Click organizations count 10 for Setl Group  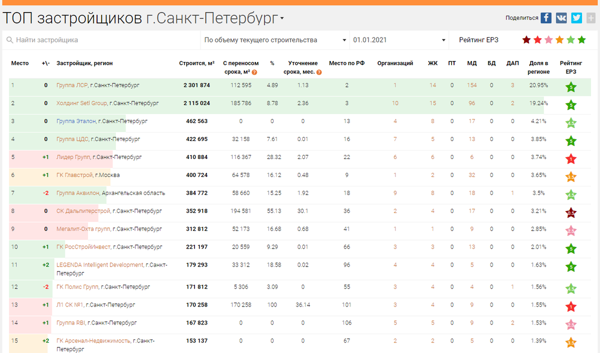(x=395, y=103)
